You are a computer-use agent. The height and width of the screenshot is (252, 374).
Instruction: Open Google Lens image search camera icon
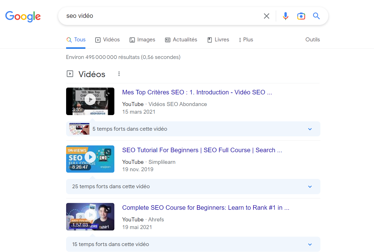coord(301,16)
